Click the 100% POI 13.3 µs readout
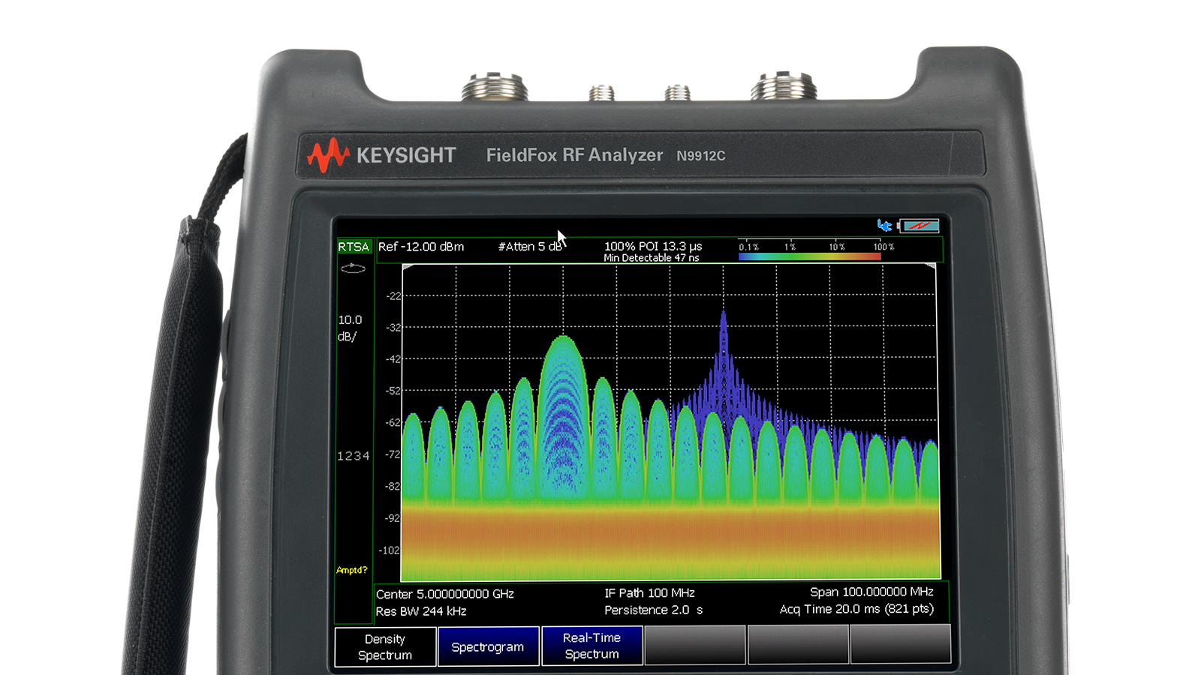 tap(654, 245)
